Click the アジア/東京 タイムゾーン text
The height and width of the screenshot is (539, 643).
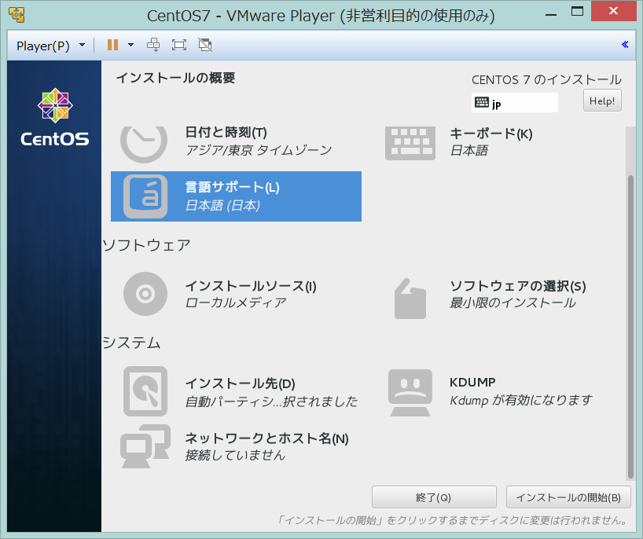(259, 150)
